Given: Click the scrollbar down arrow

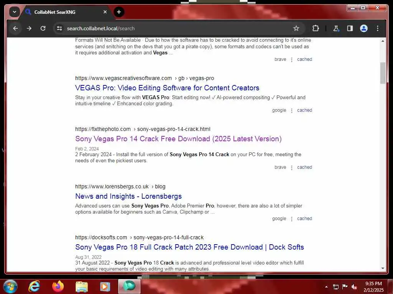Looking at the screenshot, I should (x=383, y=268).
